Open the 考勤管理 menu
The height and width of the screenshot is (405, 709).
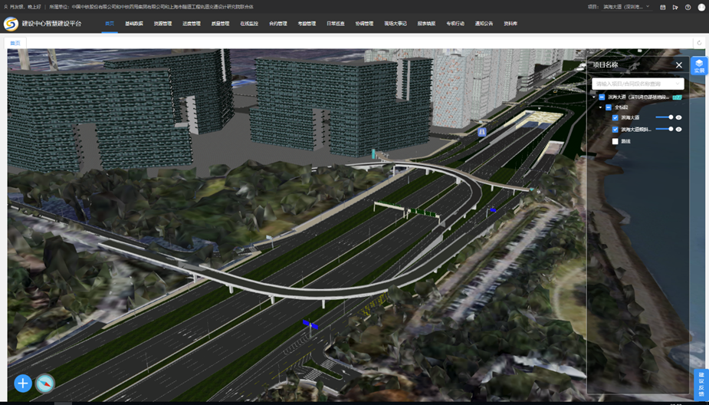307,24
